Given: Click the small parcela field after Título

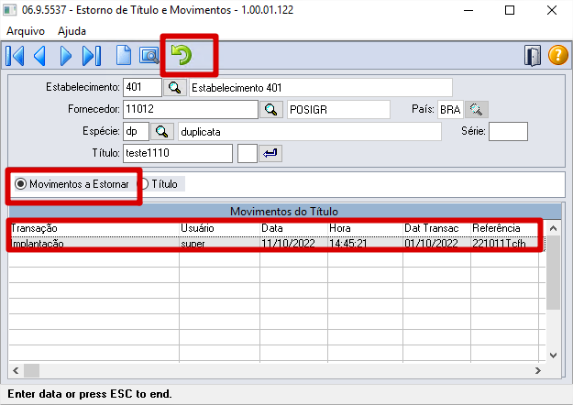Looking at the screenshot, I should pos(248,153).
